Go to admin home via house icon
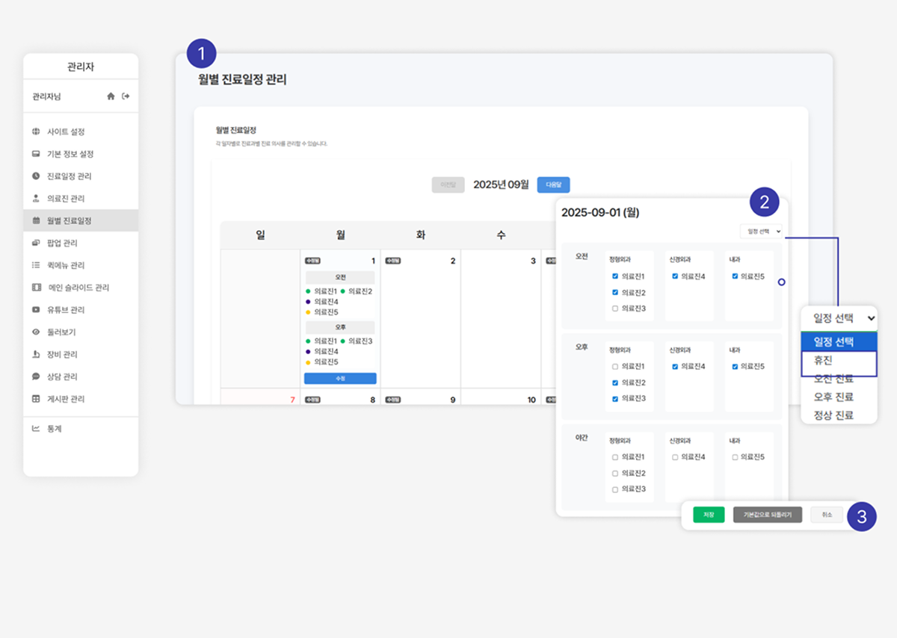The image size is (897, 638). pos(111,96)
